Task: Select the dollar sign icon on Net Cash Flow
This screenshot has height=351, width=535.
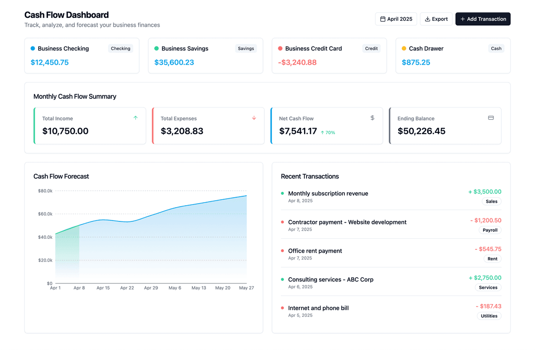Action: point(373,118)
